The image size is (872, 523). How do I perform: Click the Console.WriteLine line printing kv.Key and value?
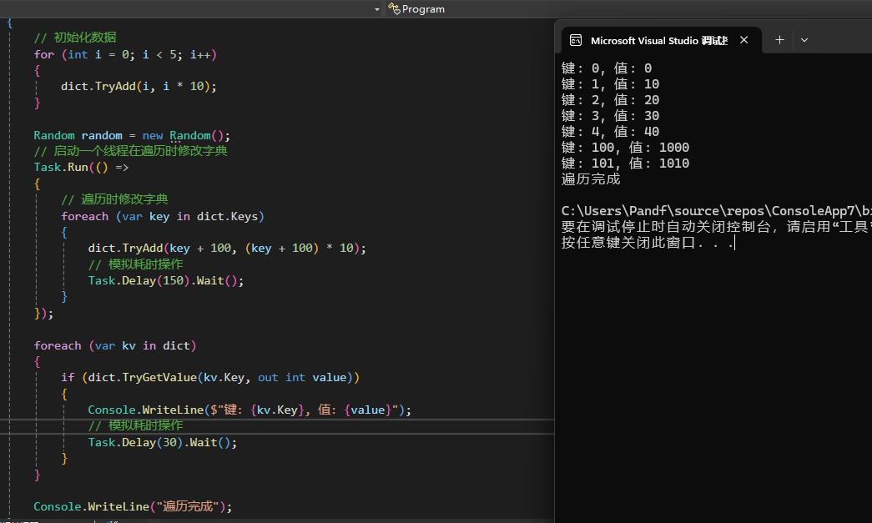(250, 410)
